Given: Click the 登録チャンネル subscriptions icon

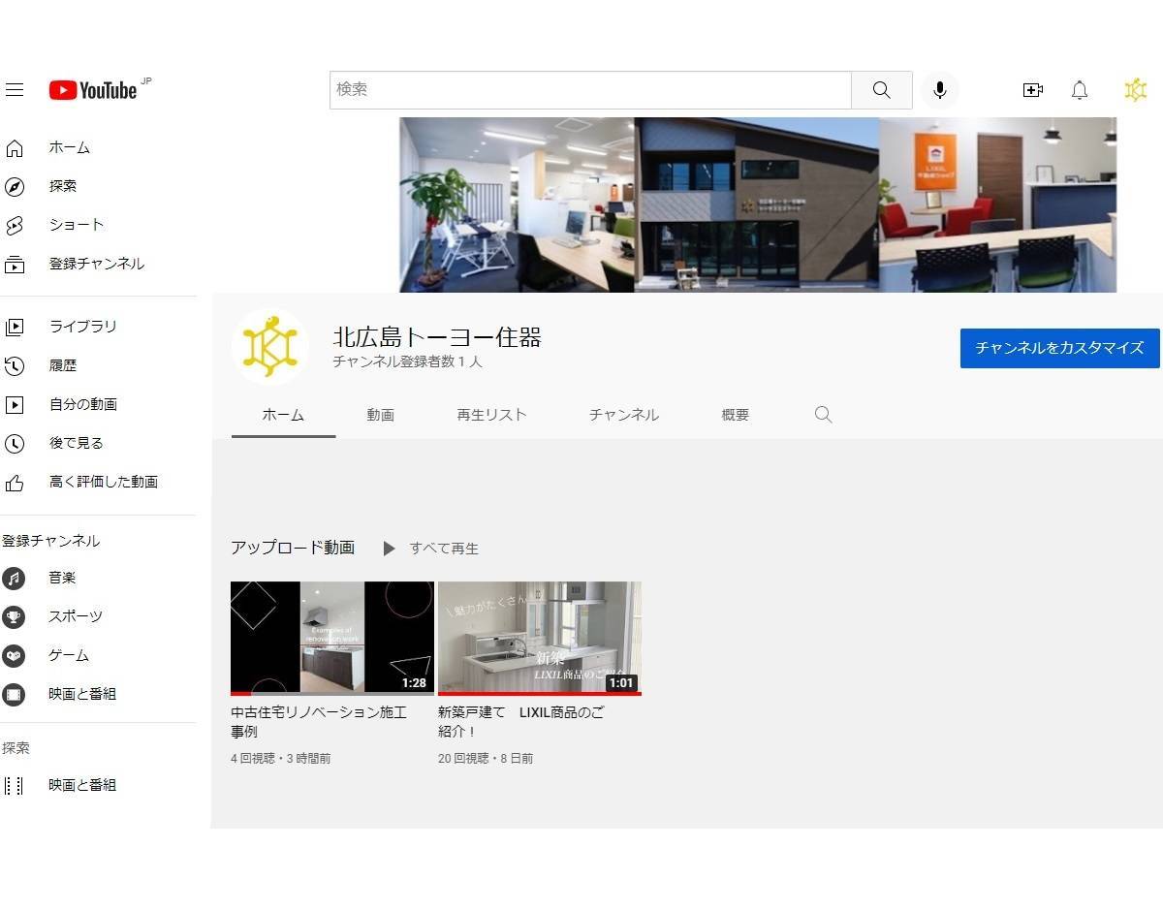Looking at the screenshot, I should [x=15, y=264].
